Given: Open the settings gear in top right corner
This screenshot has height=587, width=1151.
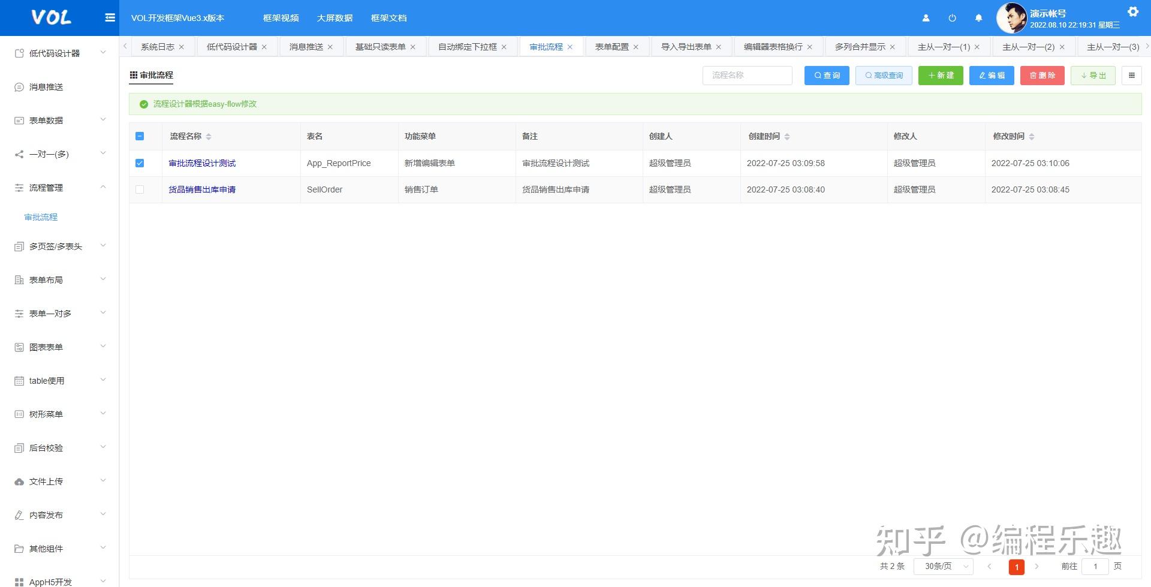Looking at the screenshot, I should tap(1133, 11).
